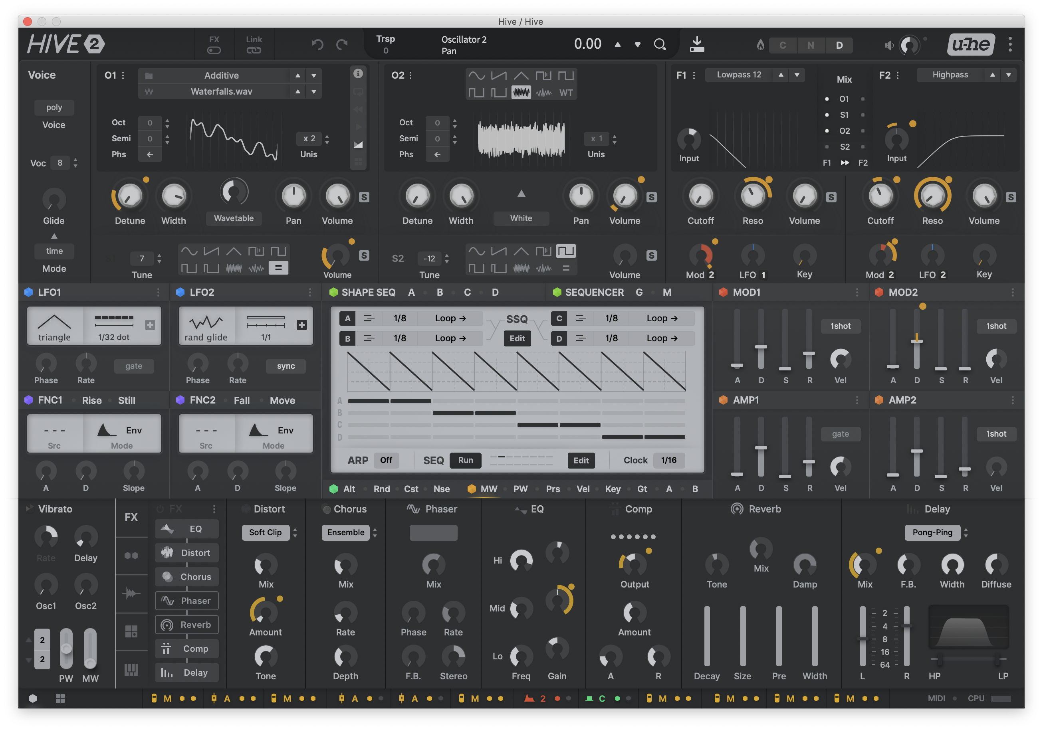
Task: Toggle the ARP Off switch
Action: [386, 460]
